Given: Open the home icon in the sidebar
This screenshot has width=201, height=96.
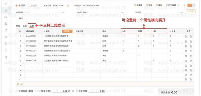Looking at the screenshot, I should (6, 4).
